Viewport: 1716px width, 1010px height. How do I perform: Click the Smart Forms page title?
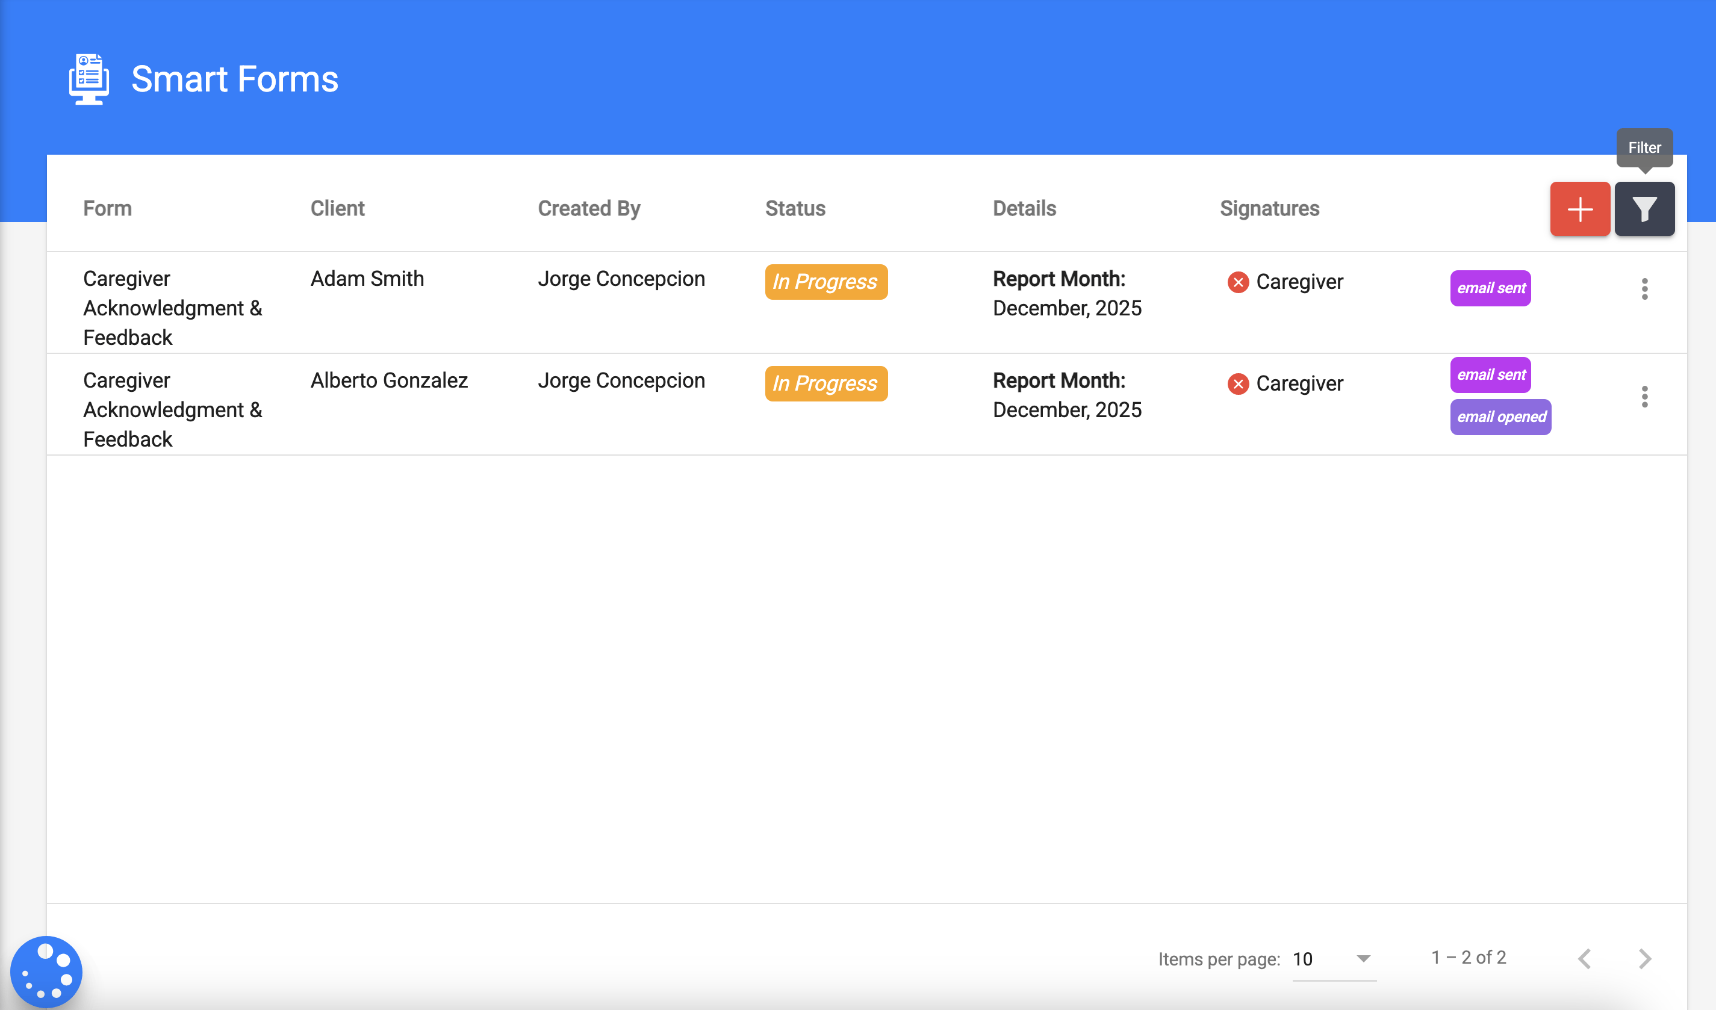[234, 79]
